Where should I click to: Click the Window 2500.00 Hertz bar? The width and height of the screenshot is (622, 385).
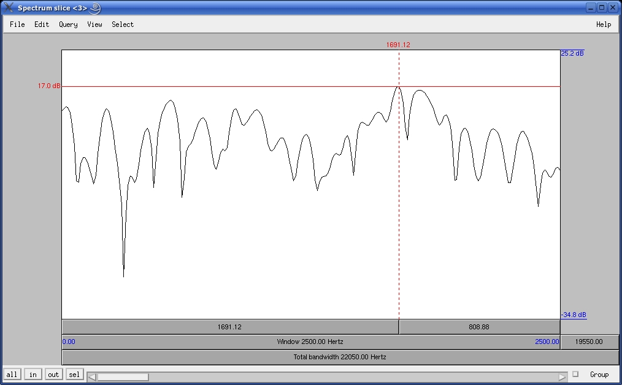310,342
